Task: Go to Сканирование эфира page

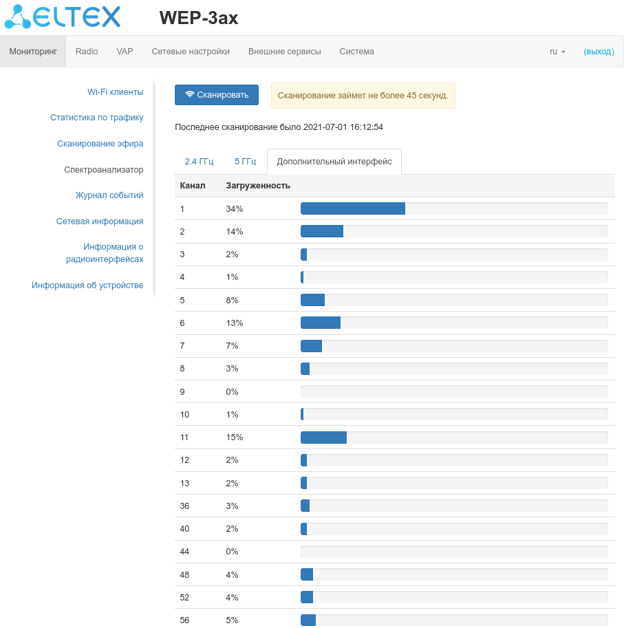Action: [x=100, y=144]
